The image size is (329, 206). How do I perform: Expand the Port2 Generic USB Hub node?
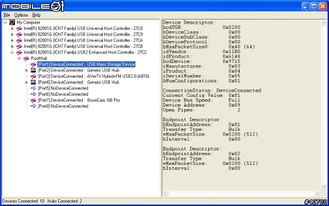26,71
